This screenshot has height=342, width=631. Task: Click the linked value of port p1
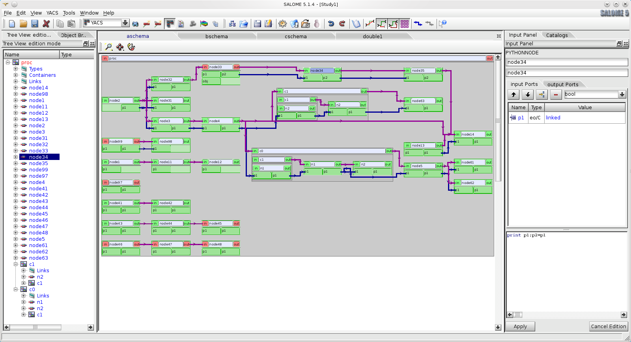pyautogui.click(x=553, y=118)
